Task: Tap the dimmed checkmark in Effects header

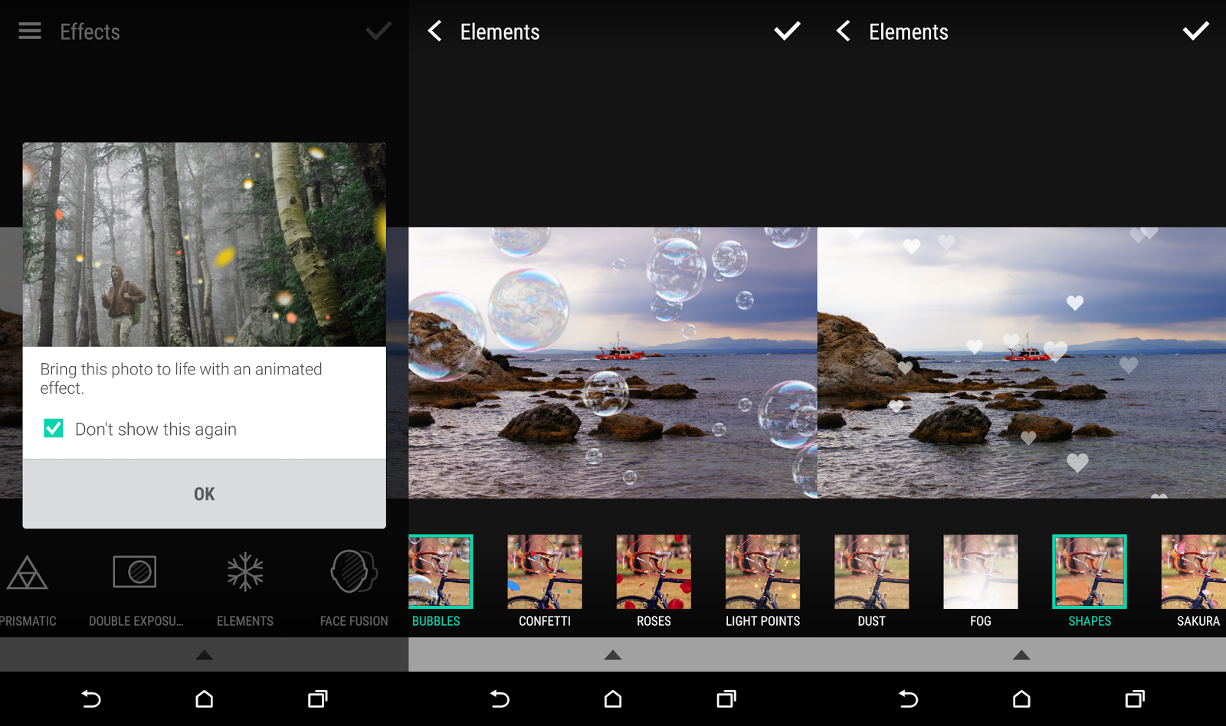Action: point(379,31)
